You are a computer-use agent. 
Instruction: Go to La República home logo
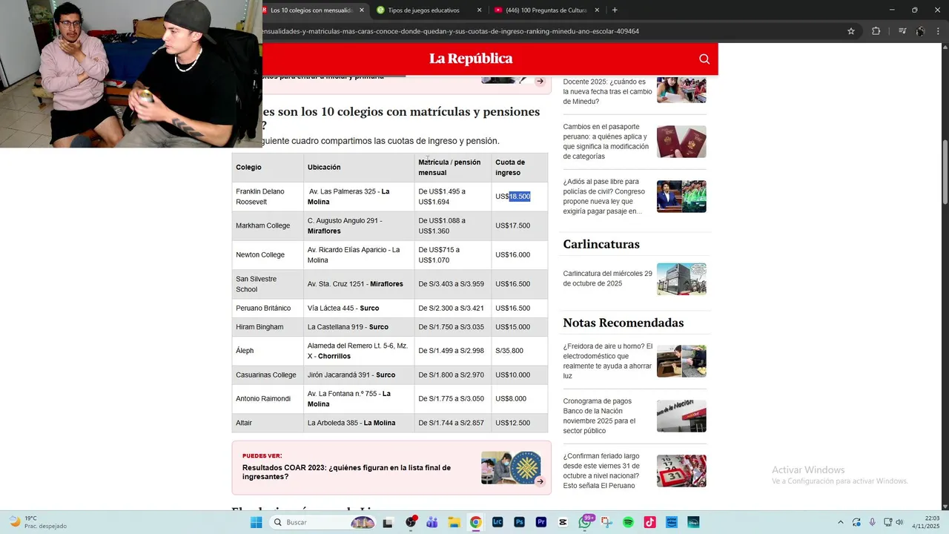pos(471,59)
